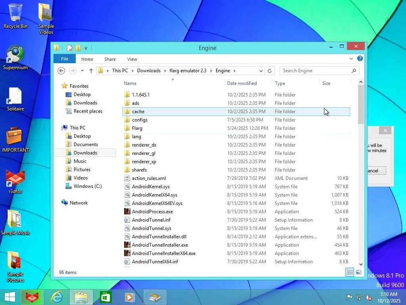Viewport: 406px width, 305px height.
Task: Open the Recycle Bin desktop icon
Action: click(15, 16)
